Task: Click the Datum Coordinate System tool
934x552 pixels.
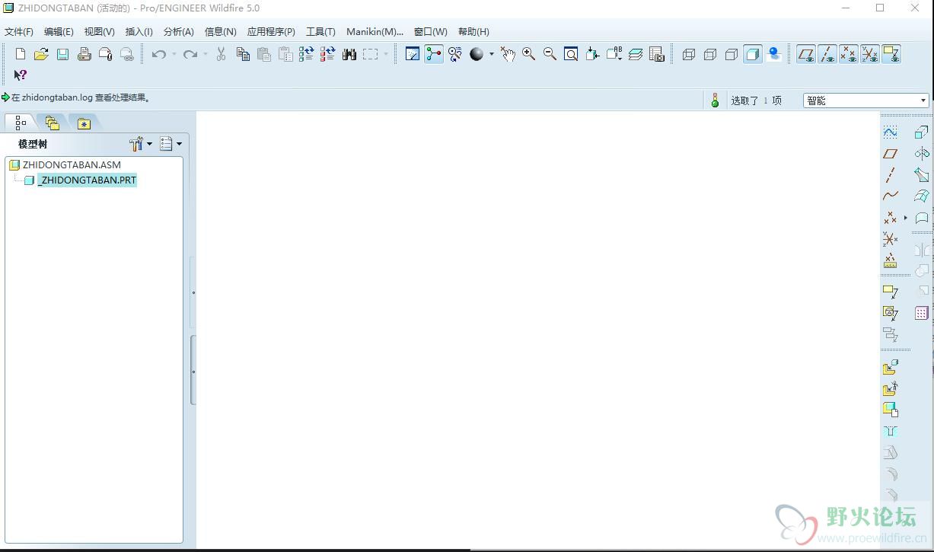Action: [x=890, y=239]
